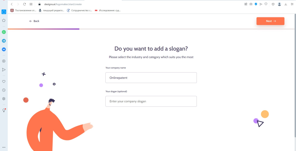Open the sidebar history clock icon
This screenshot has width=296, height=151.
[4, 90]
